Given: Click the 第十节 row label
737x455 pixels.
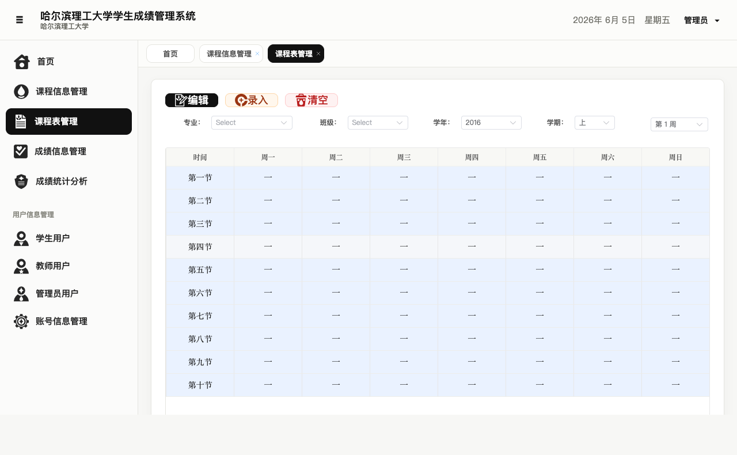Looking at the screenshot, I should 200,385.
